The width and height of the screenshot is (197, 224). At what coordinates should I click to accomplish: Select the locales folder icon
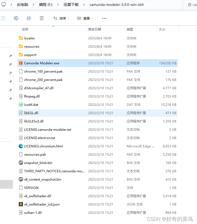[x=21, y=38]
